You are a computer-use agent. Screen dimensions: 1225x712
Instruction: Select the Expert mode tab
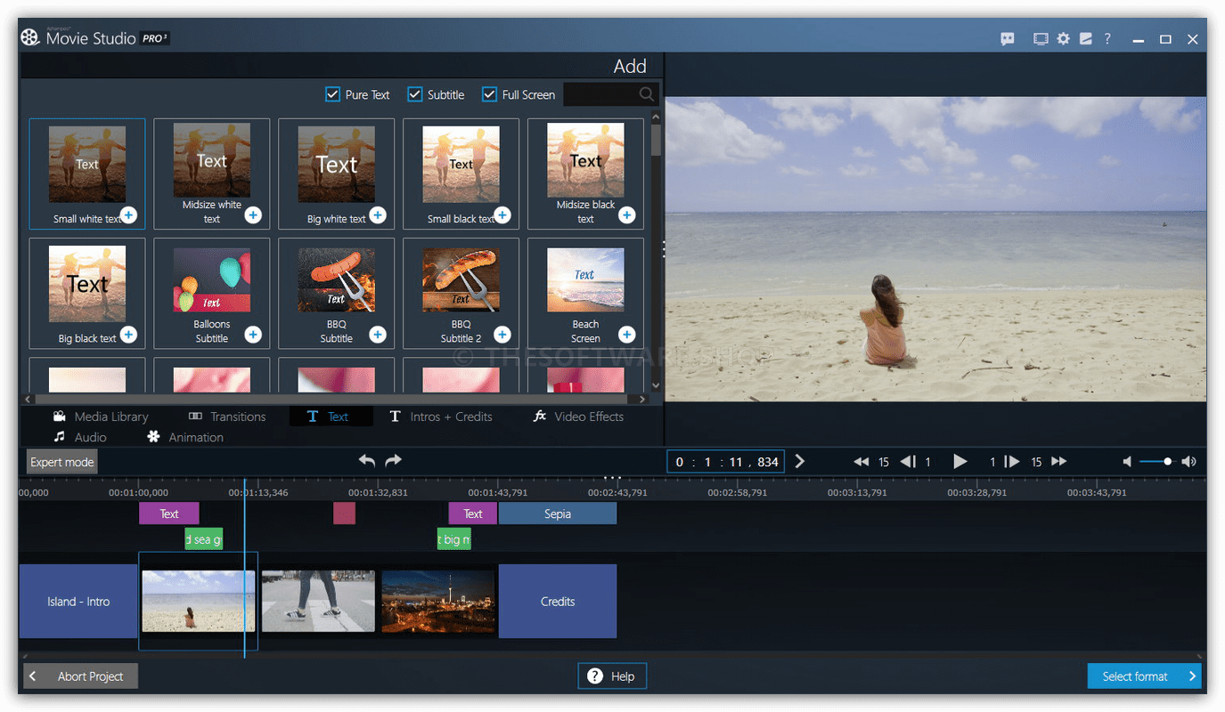click(61, 461)
